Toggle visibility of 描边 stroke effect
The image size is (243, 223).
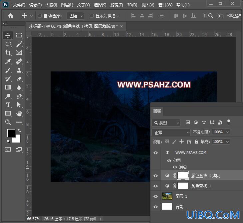[175, 167]
